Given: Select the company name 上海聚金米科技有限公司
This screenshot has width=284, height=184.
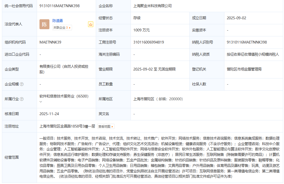Looking at the screenshot, I should [x=152, y=6].
